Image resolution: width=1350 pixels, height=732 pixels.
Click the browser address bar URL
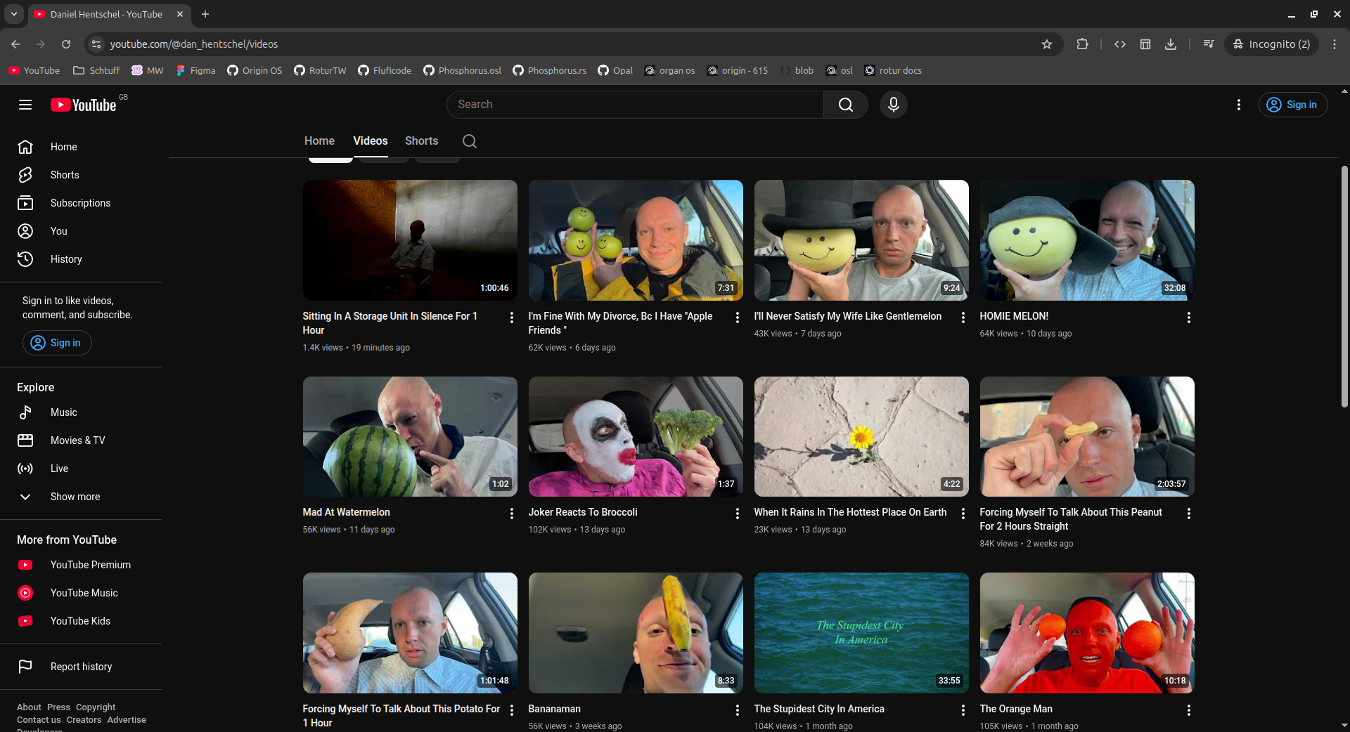194,44
